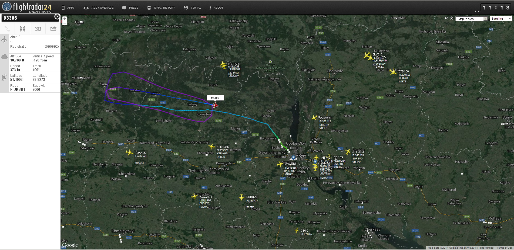Open the Data / History menu
Screen dimensions: 514x250
tap(161, 8)
